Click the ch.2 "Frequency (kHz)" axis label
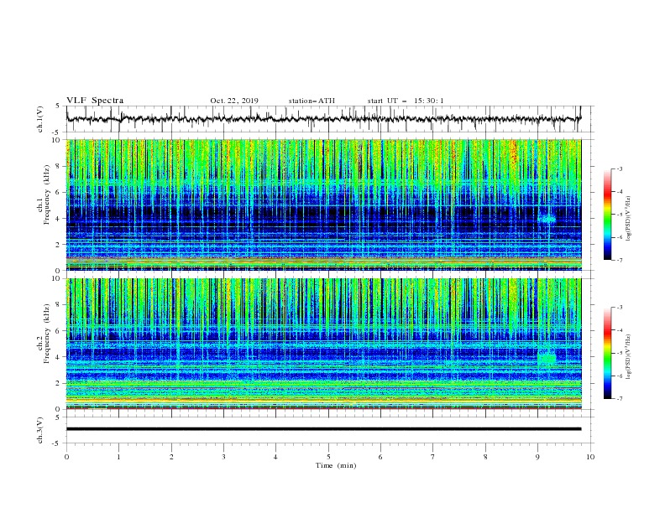The width and height of the screenshot is (665, 513). coord(46,334)
